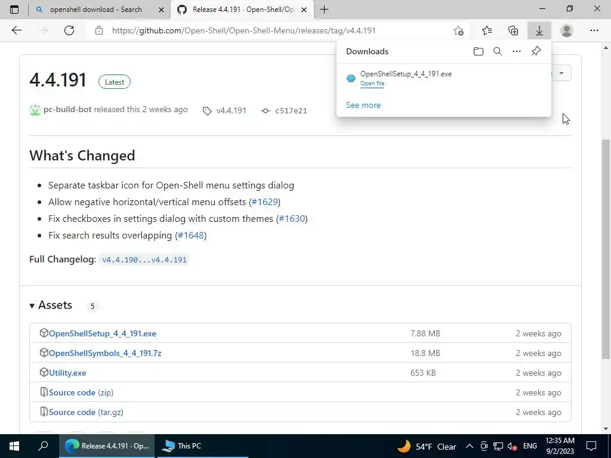Image resolution: width=611 pixels, height=458 pixels.
Task: Click the 653 KB file size
Action: (x=423, y=373)
